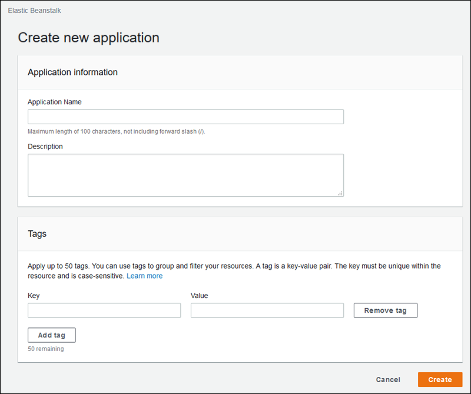
Task: Click the Application Name field label
Action: tap(55, 102)
